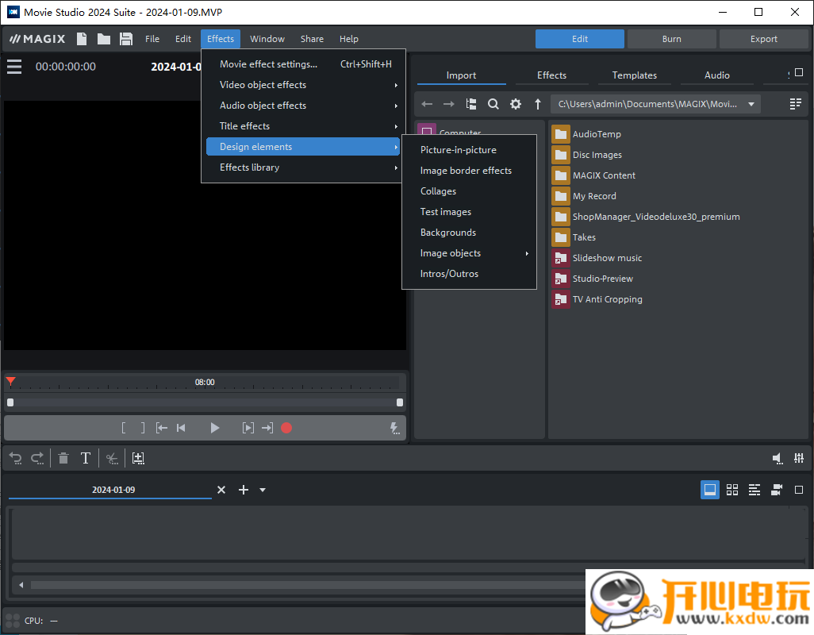The height and width of the screenshot is (635, 814).
Task: Set the range end marker bracket
Action: point(143,428)
